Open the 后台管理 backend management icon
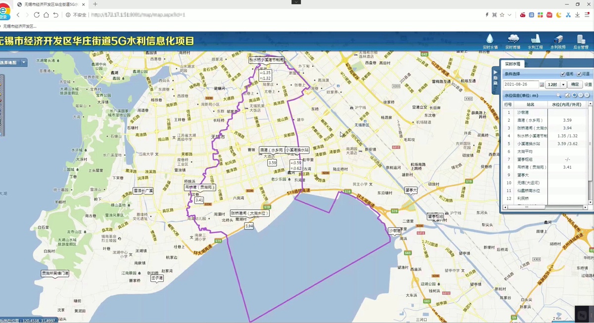The height and width of the screenshot is (323, 594). [x=581, y=41]
